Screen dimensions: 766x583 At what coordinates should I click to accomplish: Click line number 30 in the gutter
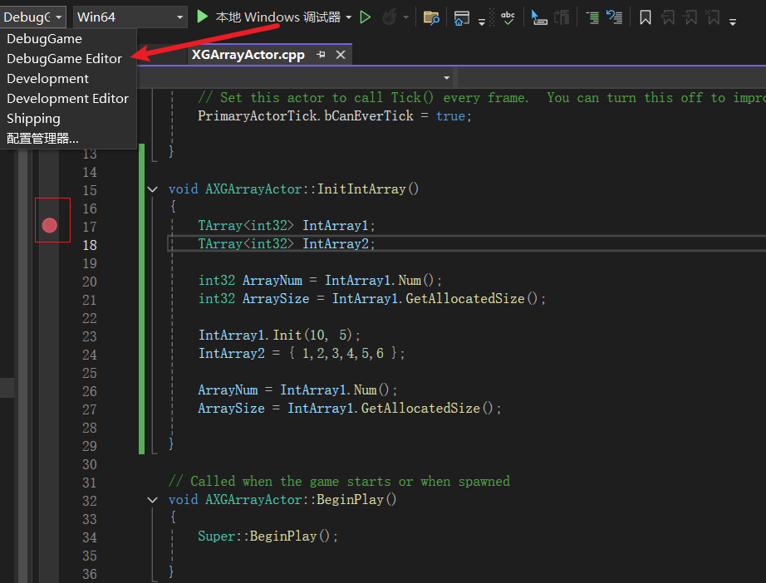click(90, 464)
